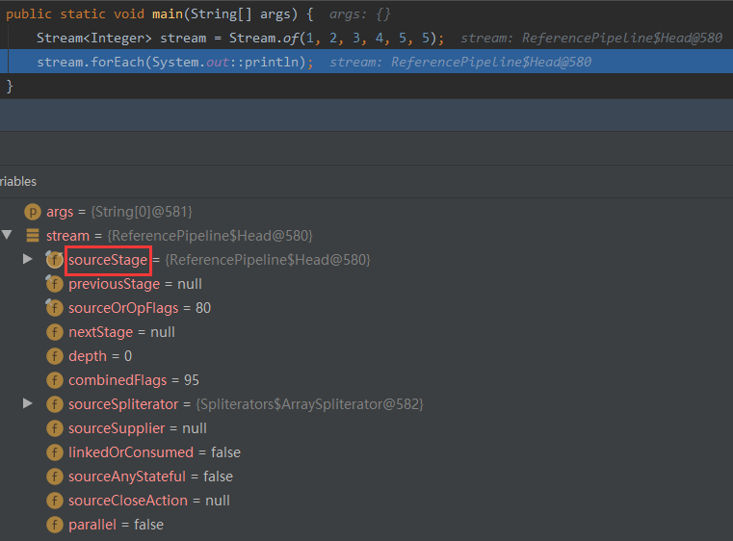
Task: Select the nextStage = null row
Action: pos(366,332)
